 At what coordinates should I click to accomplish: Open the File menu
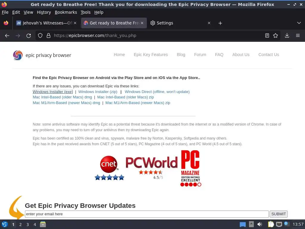pos(5,12)
